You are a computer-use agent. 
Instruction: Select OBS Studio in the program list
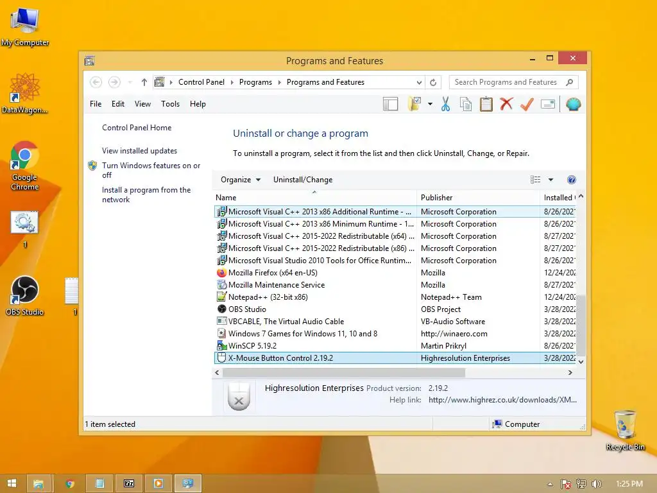tap(395, 309)
